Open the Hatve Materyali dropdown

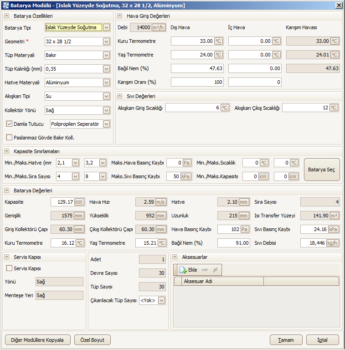point(107,82)
